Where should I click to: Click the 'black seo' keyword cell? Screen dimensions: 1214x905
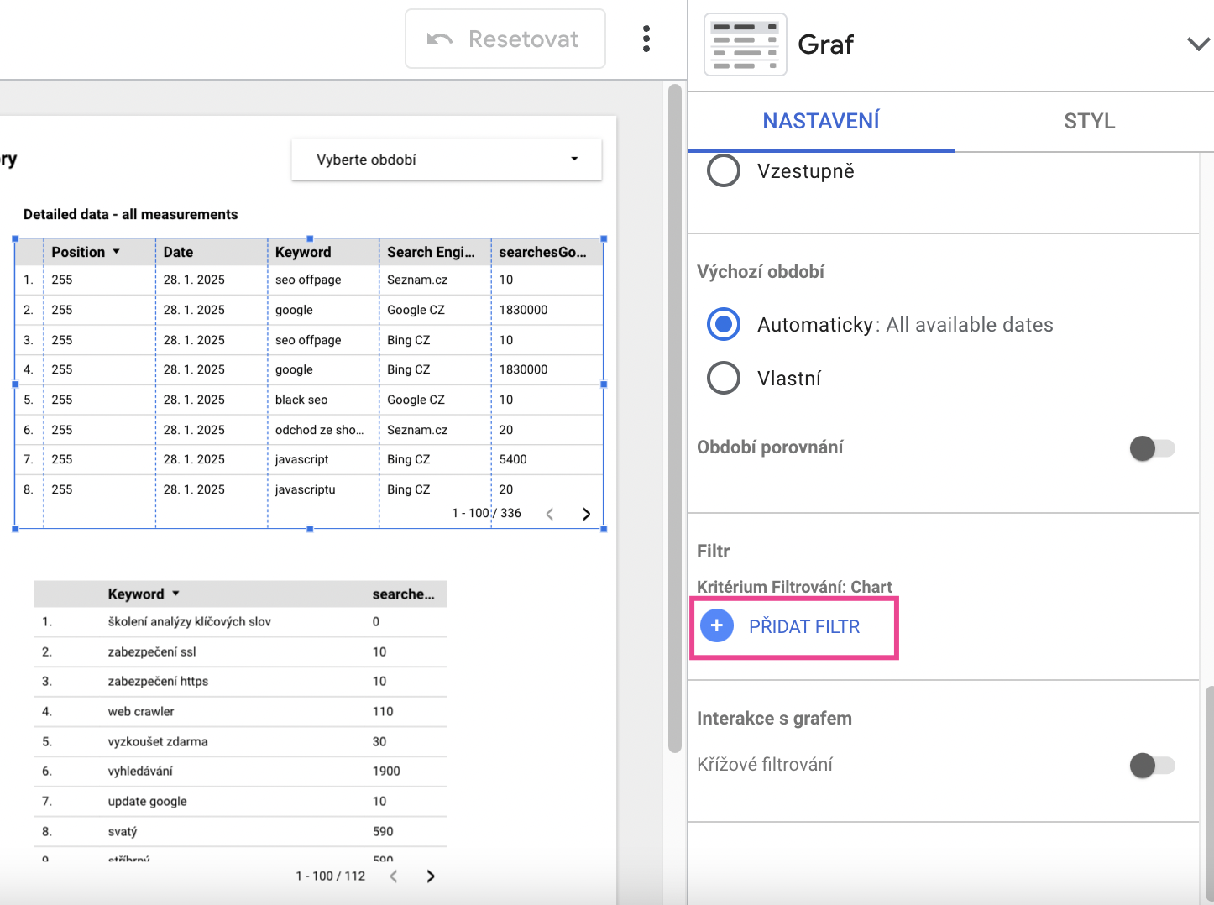point(301,400)
